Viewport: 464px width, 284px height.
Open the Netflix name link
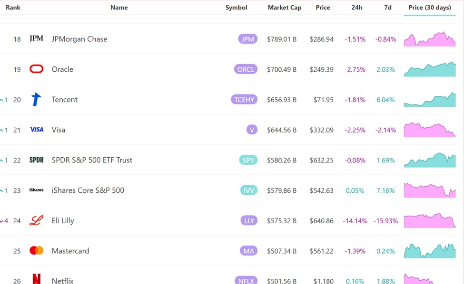(x=62, y=281)
